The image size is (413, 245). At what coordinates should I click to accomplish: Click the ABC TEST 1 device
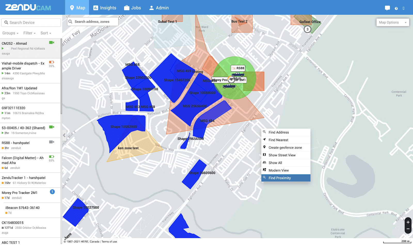click(x=30, y=242)
